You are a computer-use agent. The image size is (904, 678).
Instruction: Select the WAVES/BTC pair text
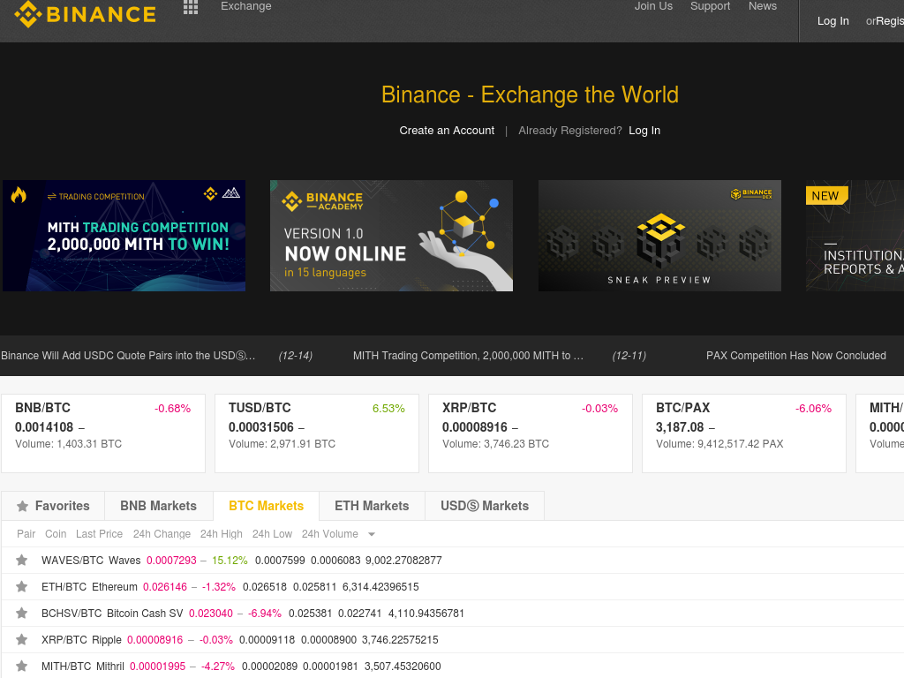pyautogui.click(x=72, y=561)
